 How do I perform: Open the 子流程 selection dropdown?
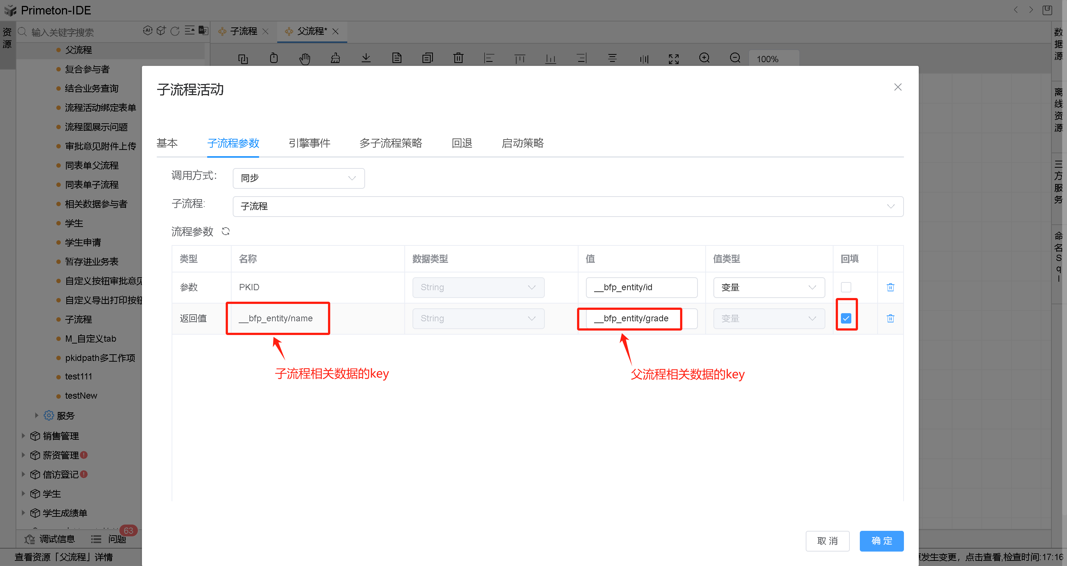(x=567, y=206)
